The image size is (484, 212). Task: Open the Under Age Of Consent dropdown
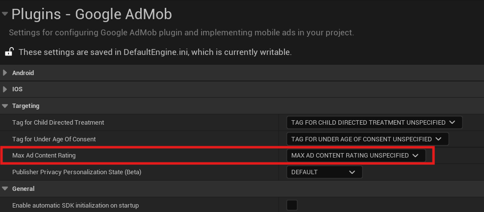pyautogui.click(x=367, y=139)
